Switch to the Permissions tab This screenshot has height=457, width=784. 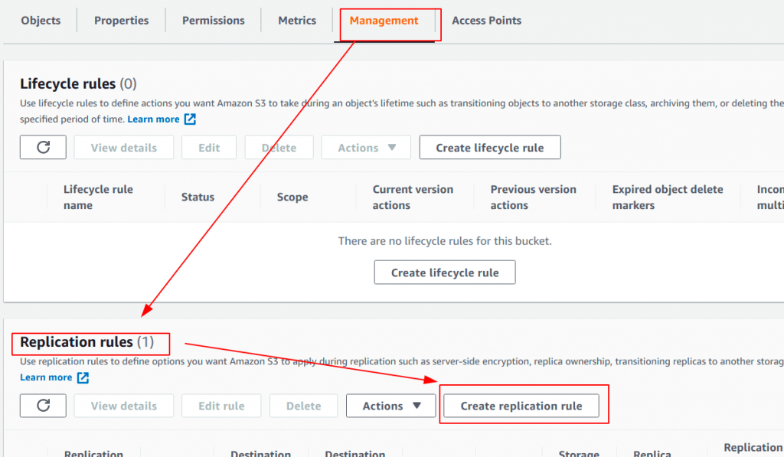(x=213, y=21)
